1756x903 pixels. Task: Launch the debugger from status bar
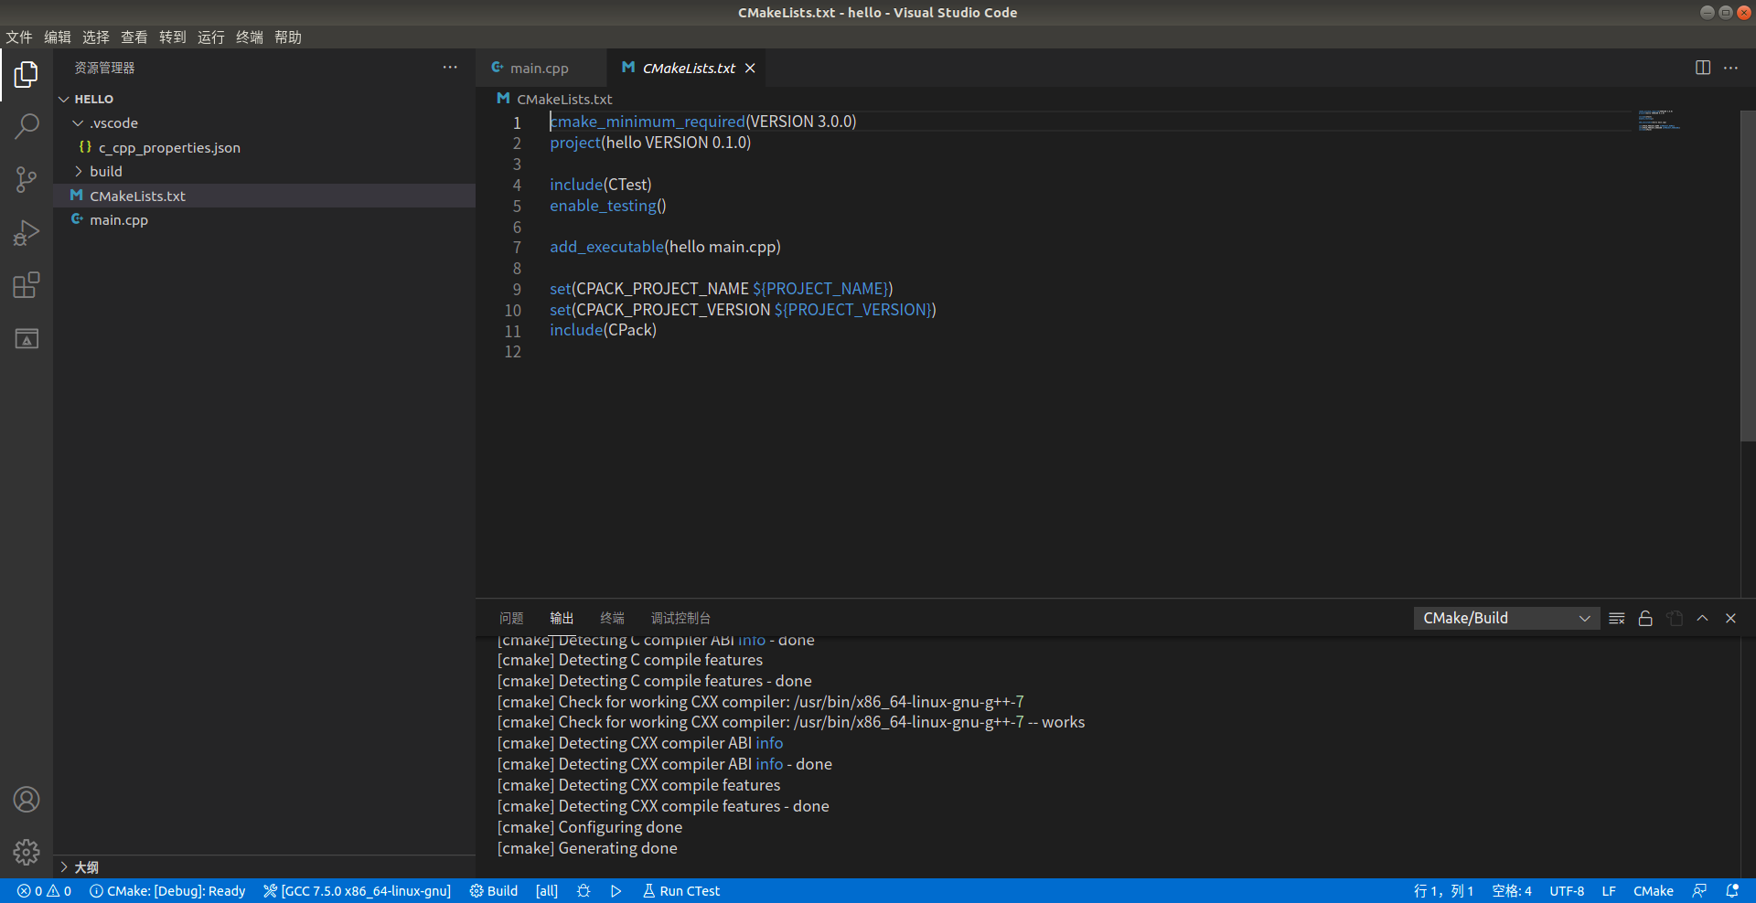coord(584,891)
